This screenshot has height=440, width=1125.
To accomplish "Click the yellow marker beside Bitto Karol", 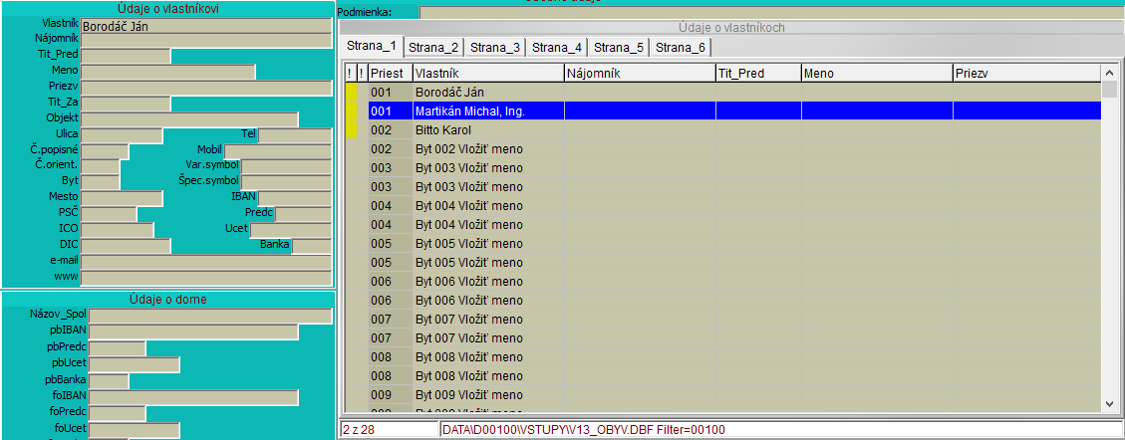I will [351, 129].
